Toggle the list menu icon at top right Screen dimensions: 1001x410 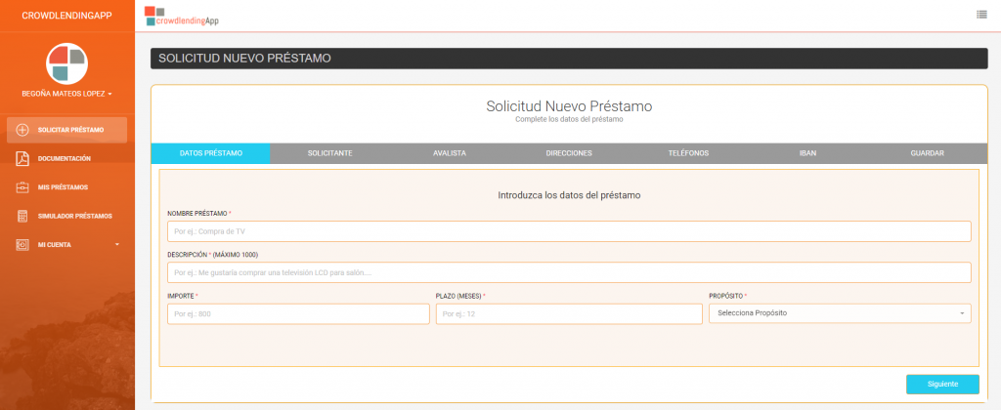point(981,15)
